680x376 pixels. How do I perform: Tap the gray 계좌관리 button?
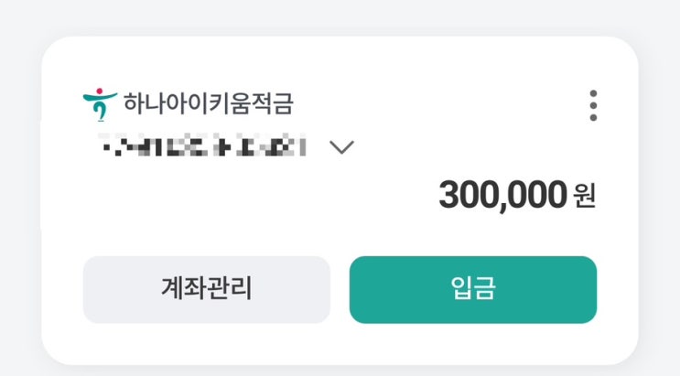click(x=206, y=289)
